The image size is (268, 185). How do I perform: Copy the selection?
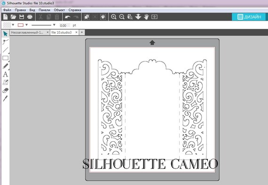tap(49, 17)
